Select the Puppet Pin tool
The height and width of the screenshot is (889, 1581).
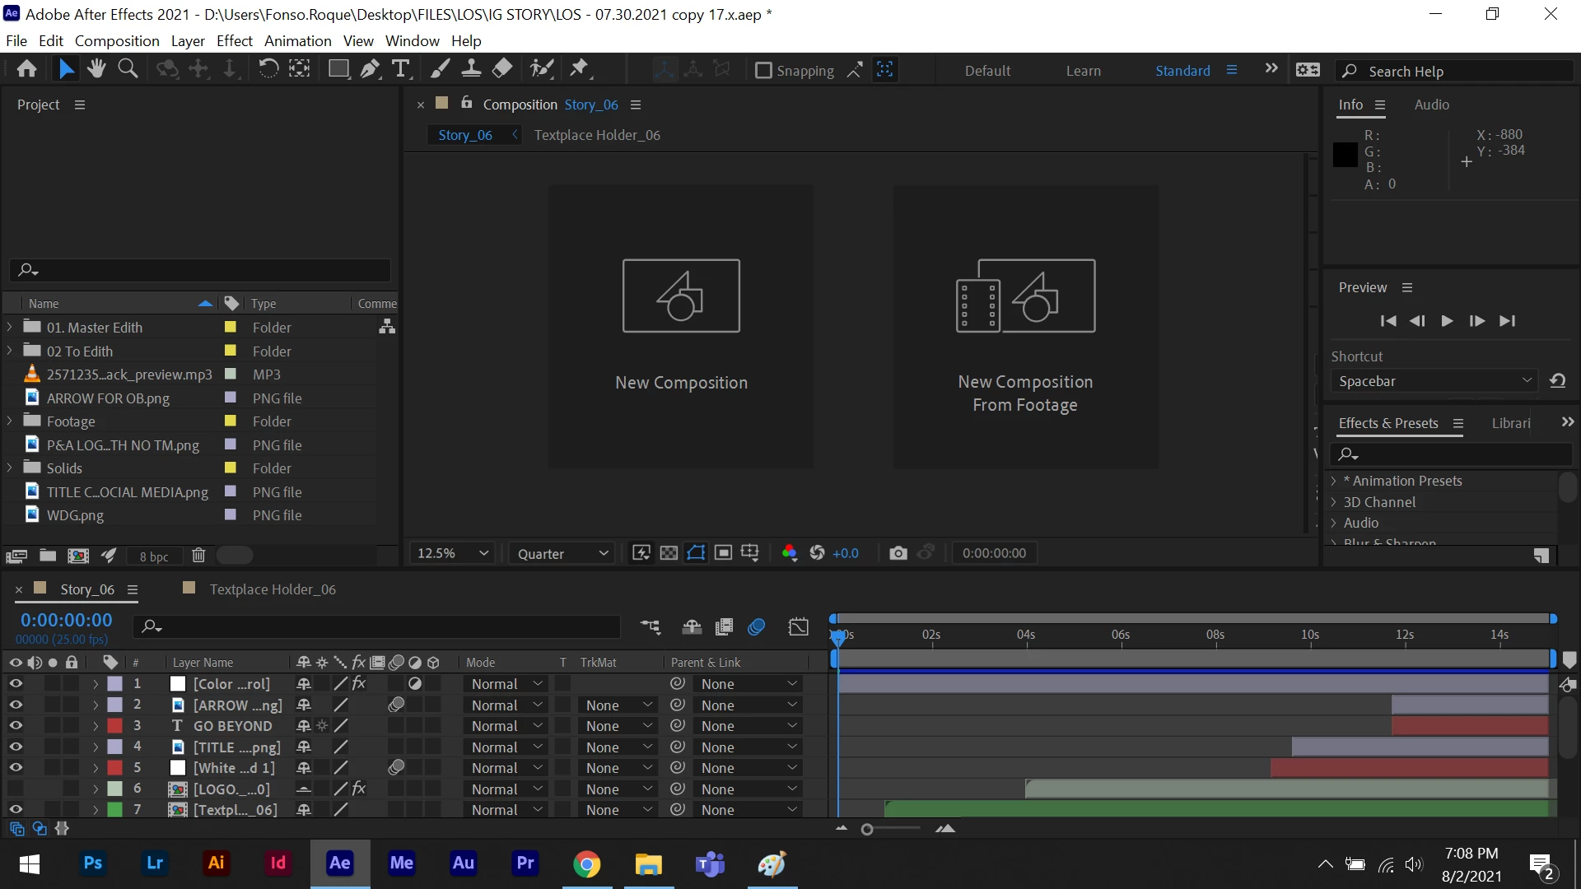tap(580, 69)
